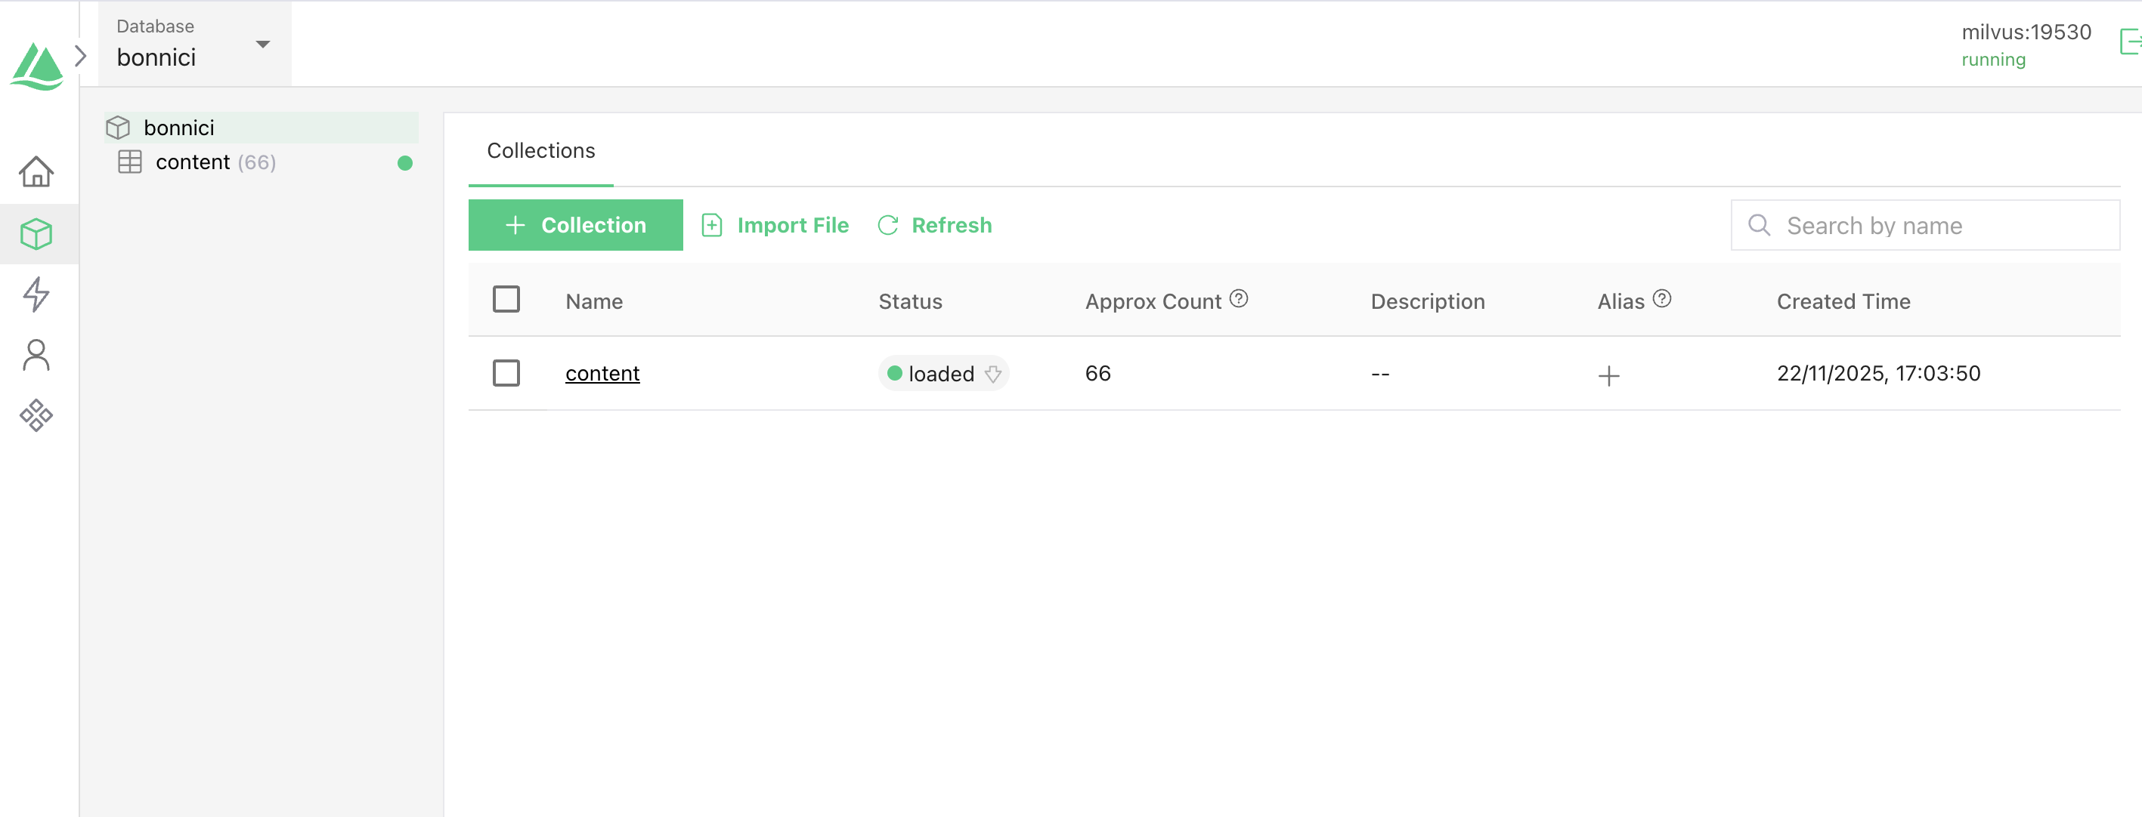Image resolution: width=2142 pixels, height=817 pixels.
Task: Switch to the Collections tab
Action: coord(540,150)
